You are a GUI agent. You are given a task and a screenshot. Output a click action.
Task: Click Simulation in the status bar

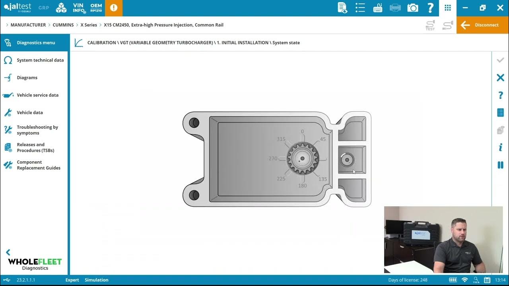96,280
